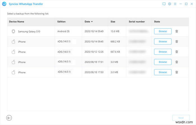Browse the iPhone backup from 2020/10/14 09:45
Image resolution: width=196 pixels, height=125 pixels.
click(163, 41)
